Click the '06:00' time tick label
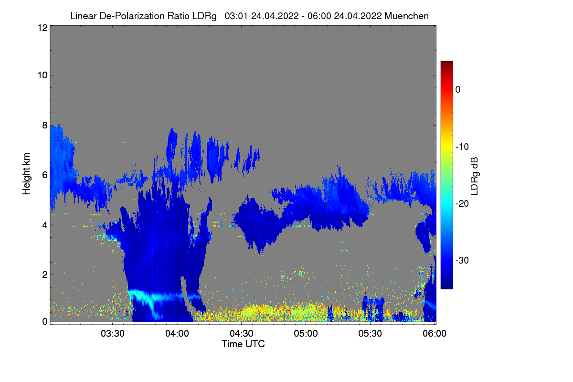Image resolution: width=573 pixels, height=382 pixels. click(x=435, y=334)
